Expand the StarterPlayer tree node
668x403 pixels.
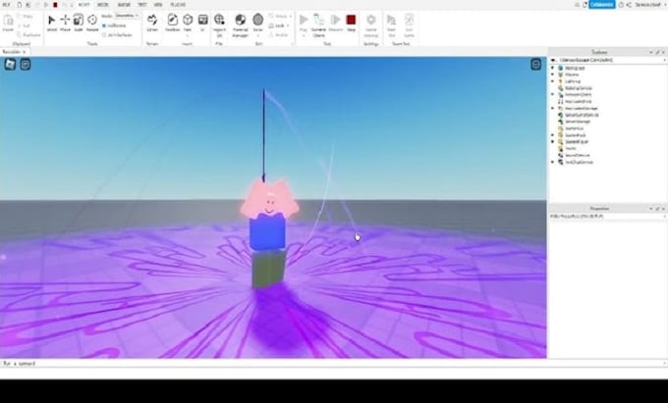tap(553, 141)
